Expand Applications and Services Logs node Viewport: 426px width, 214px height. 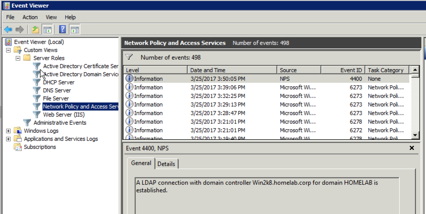(8, 139)
